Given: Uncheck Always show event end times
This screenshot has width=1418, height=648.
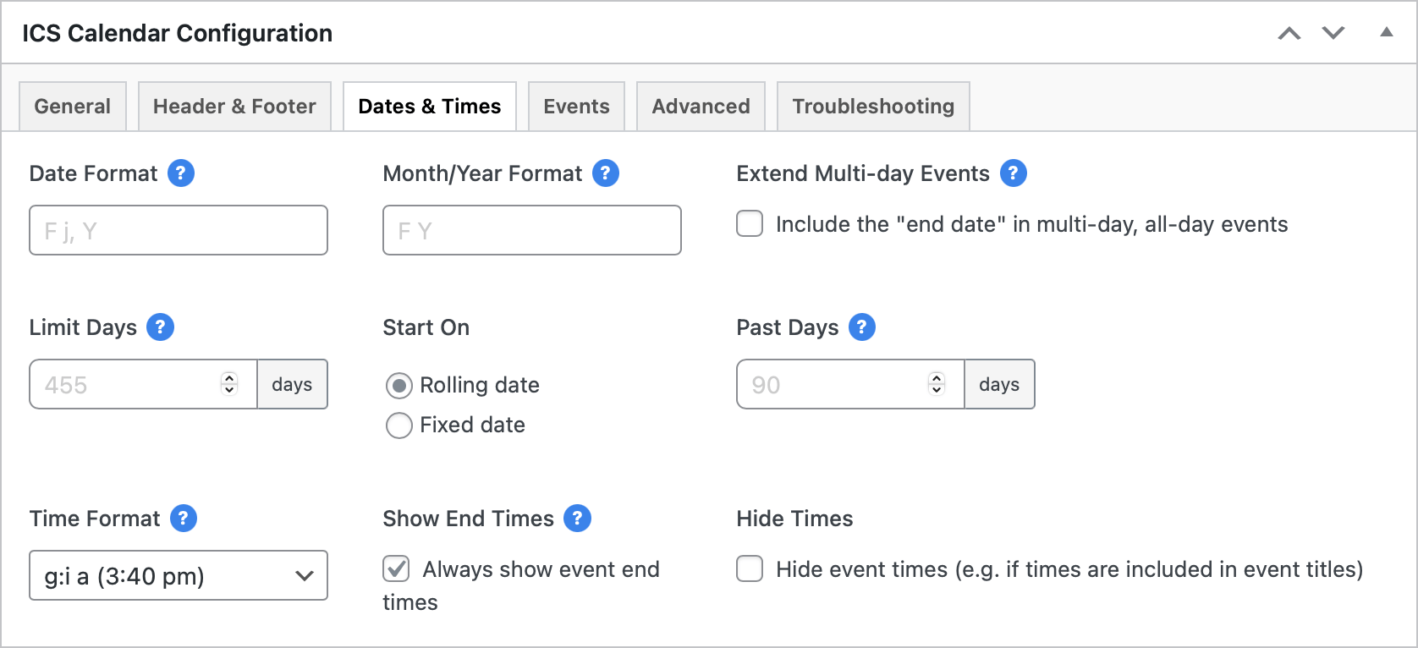Looking at the screenshot, I should coord(396,569).
